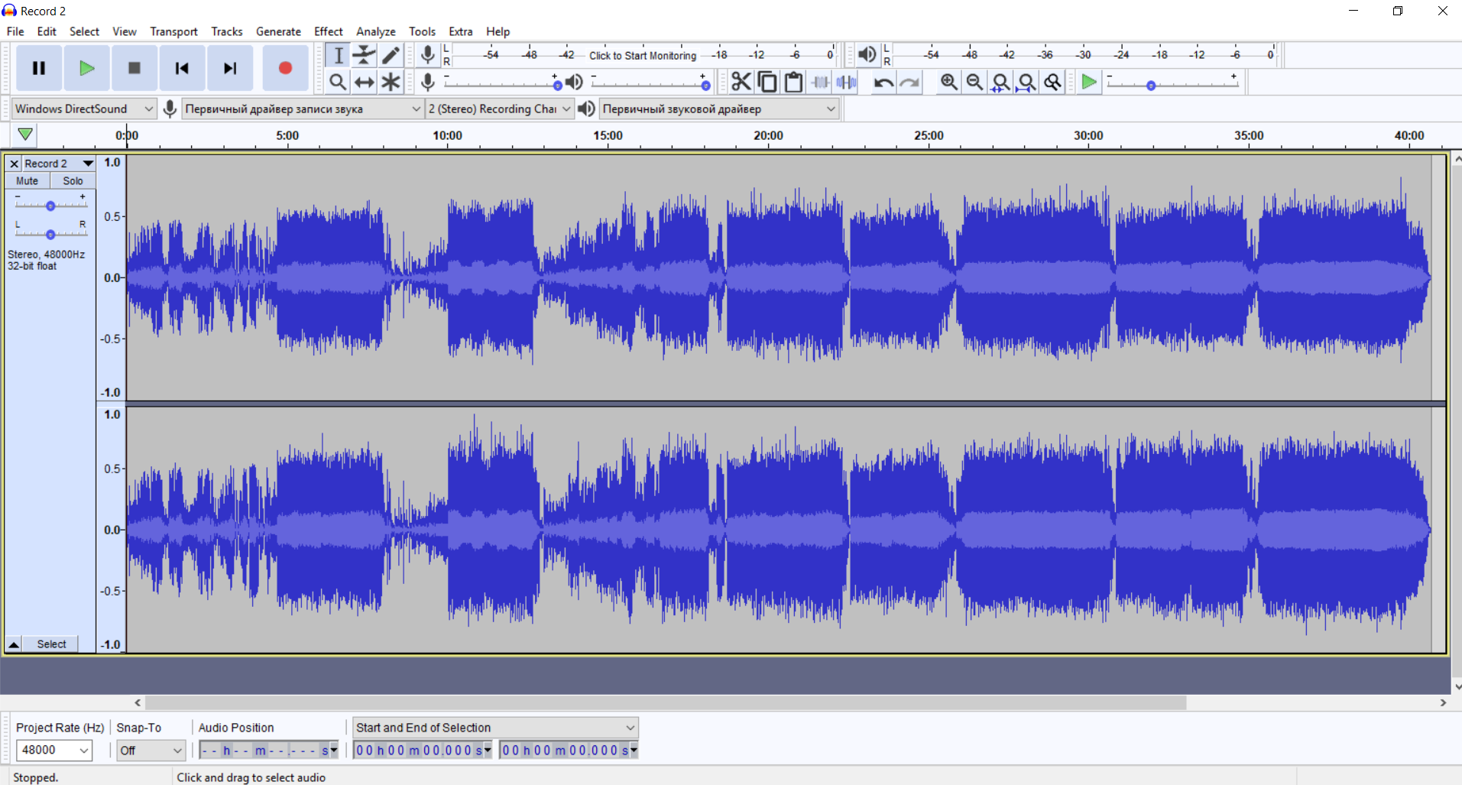Open the recording device dropdown
This screenshot has height=785, width=1462.
pyautogui.click(x=303, y=109)
